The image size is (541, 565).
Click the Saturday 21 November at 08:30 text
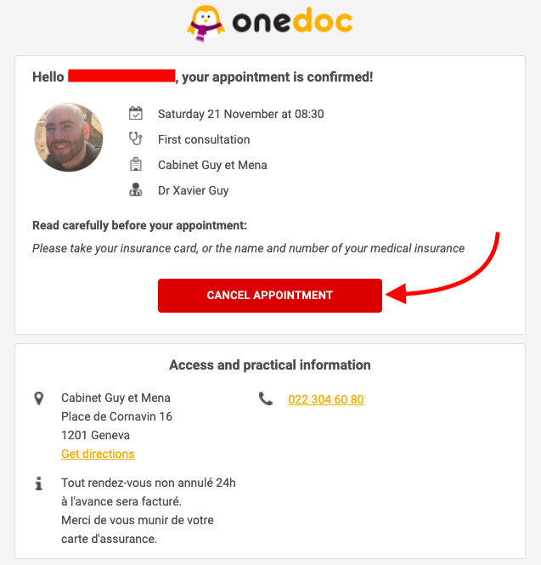pyautogui.click(x=241, y=114)
